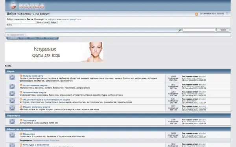
Task: Open last post link in Естественные науки row
Action: click(x=194, y=87)
